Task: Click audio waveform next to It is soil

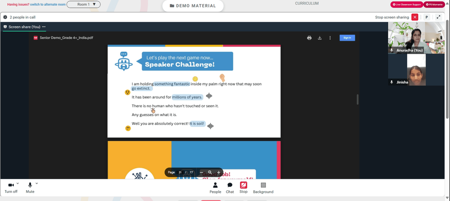Action: point(210,126)
